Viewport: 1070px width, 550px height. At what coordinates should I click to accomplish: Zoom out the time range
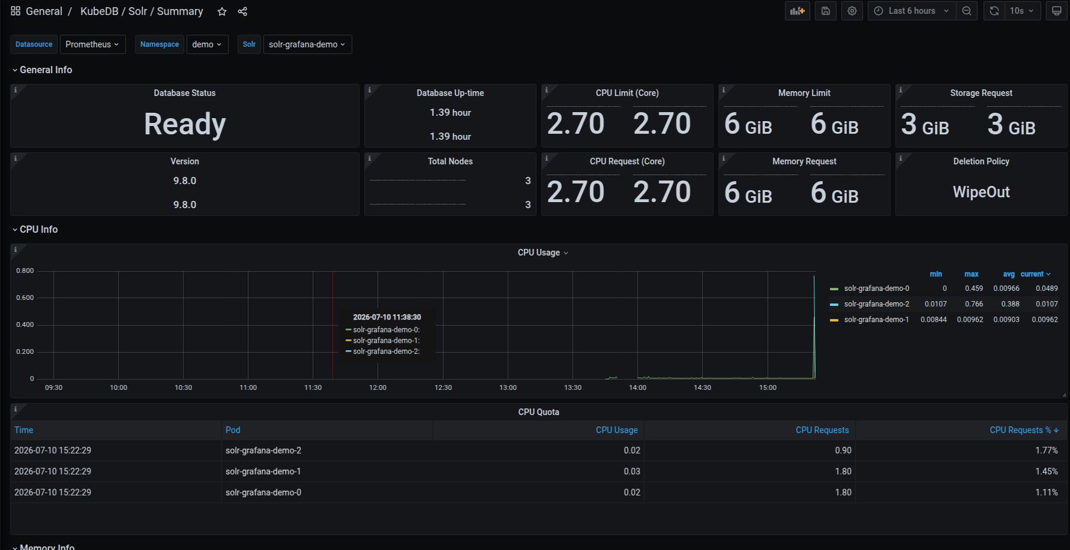point(967,11)
